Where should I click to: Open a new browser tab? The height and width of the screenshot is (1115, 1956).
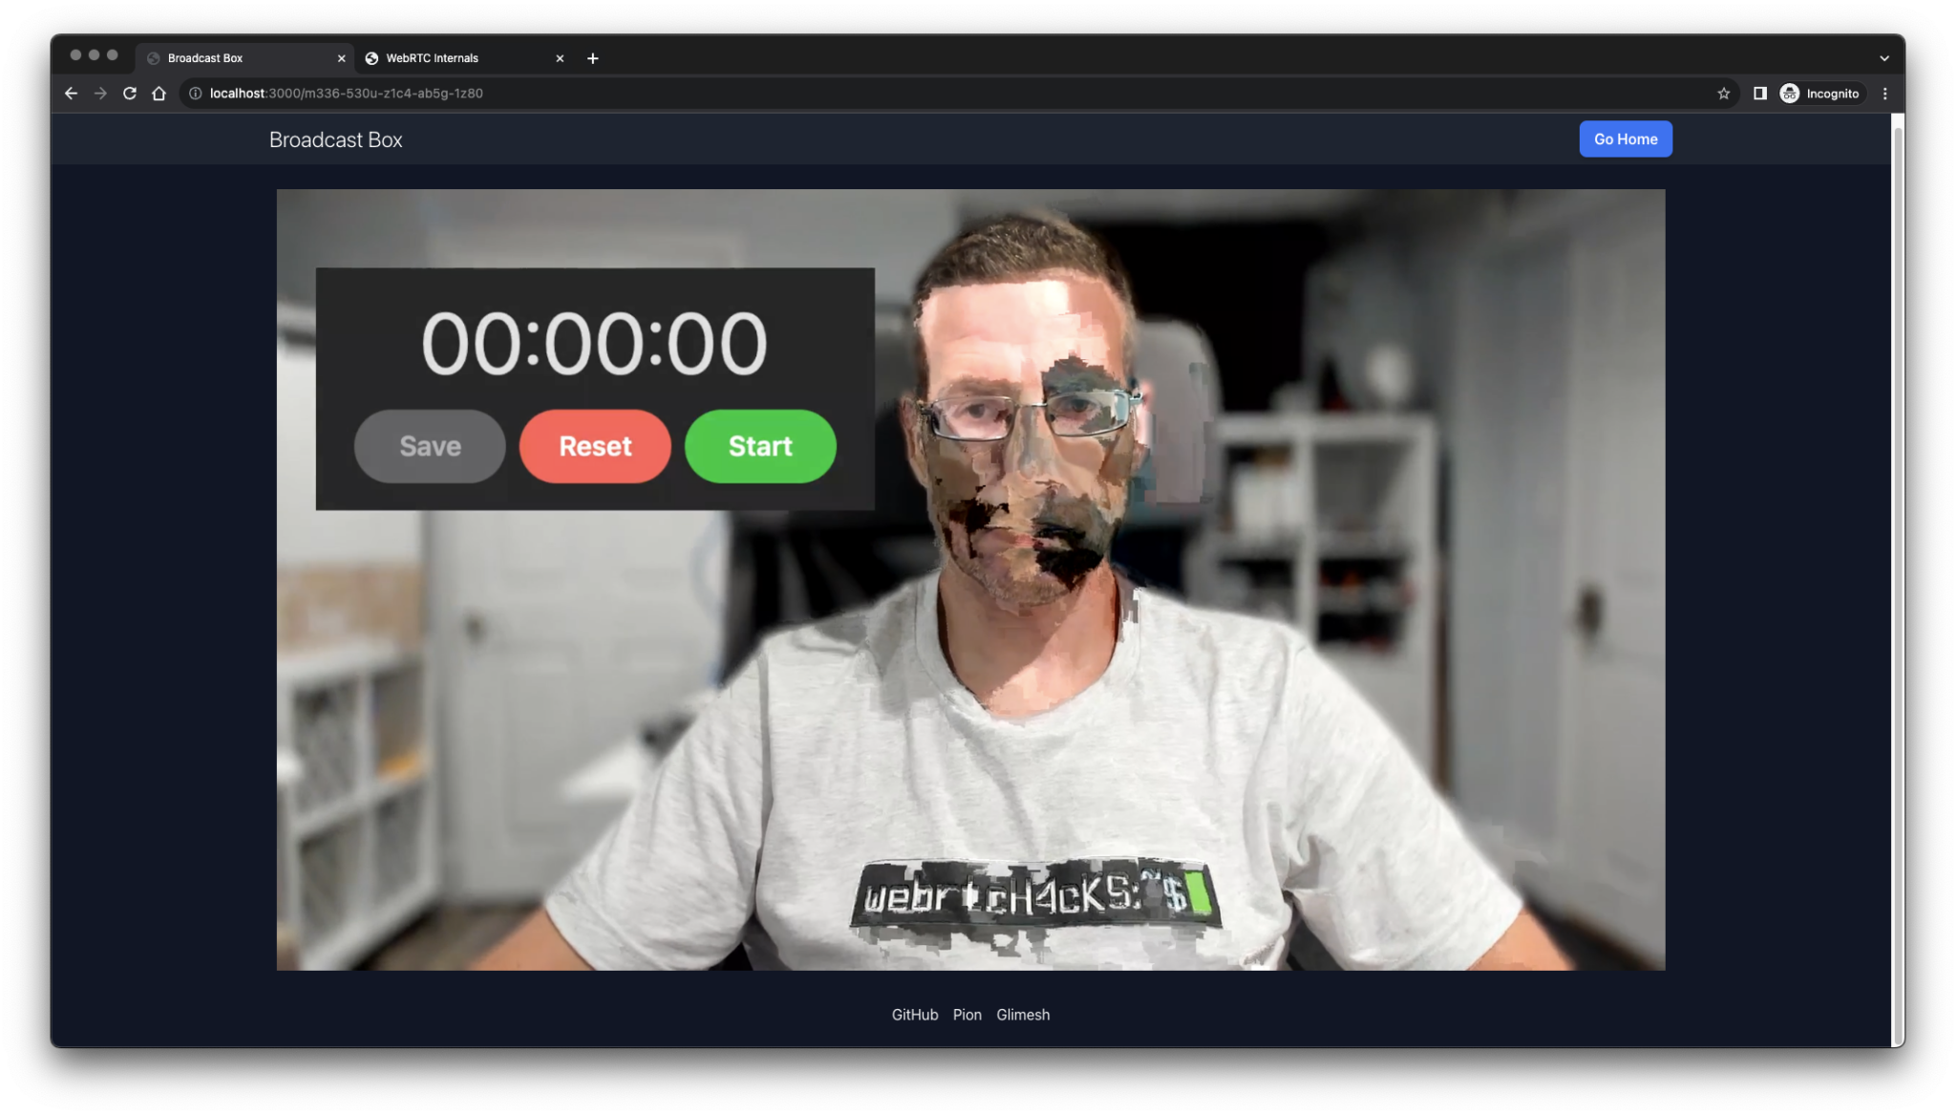tap(593, 58)
